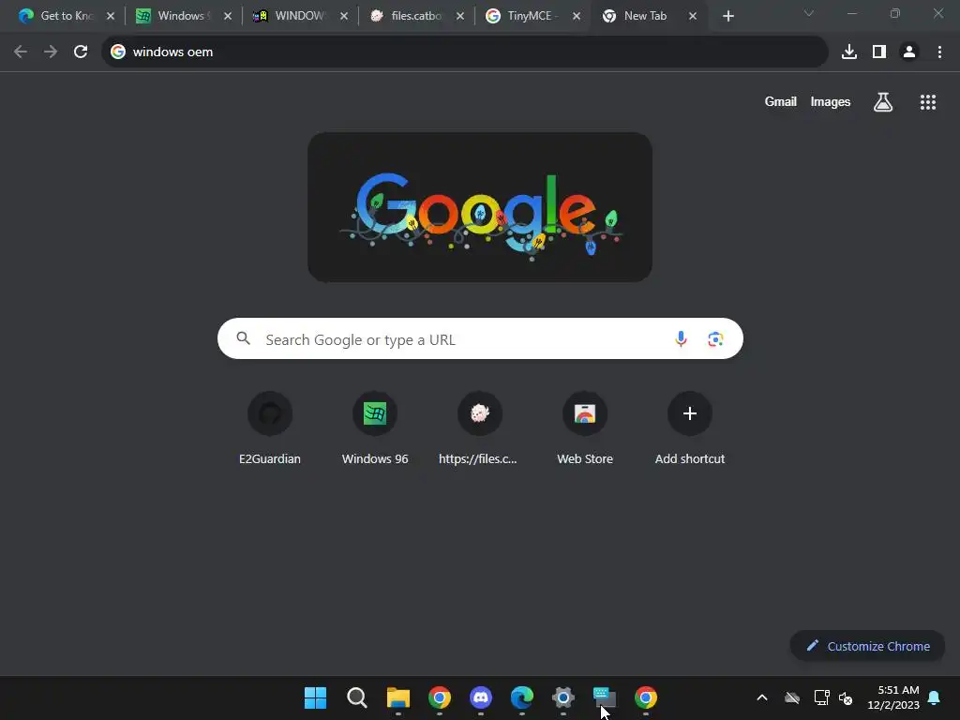The image size is (960, 720).
Task: Go forward to next page
Action: [51, 52]
